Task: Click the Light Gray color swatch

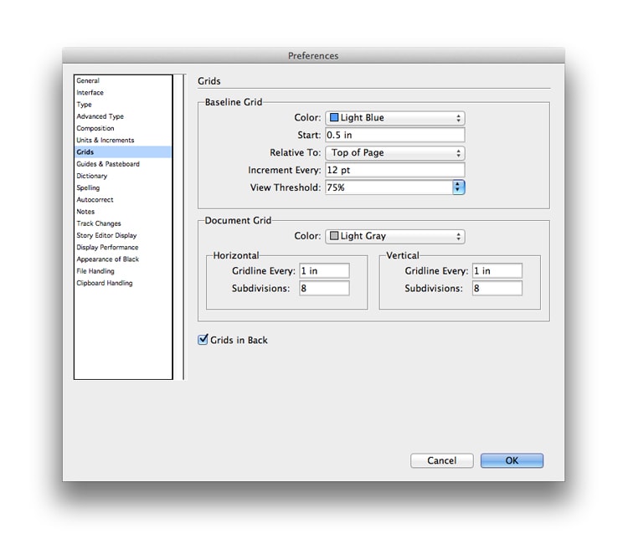Action: click(334, 236)
